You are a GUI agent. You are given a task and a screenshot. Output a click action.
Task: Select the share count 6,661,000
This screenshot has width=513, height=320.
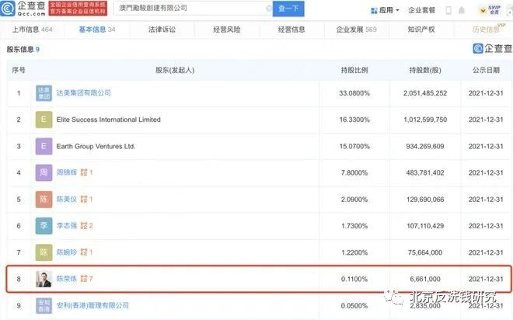[425, 279]
